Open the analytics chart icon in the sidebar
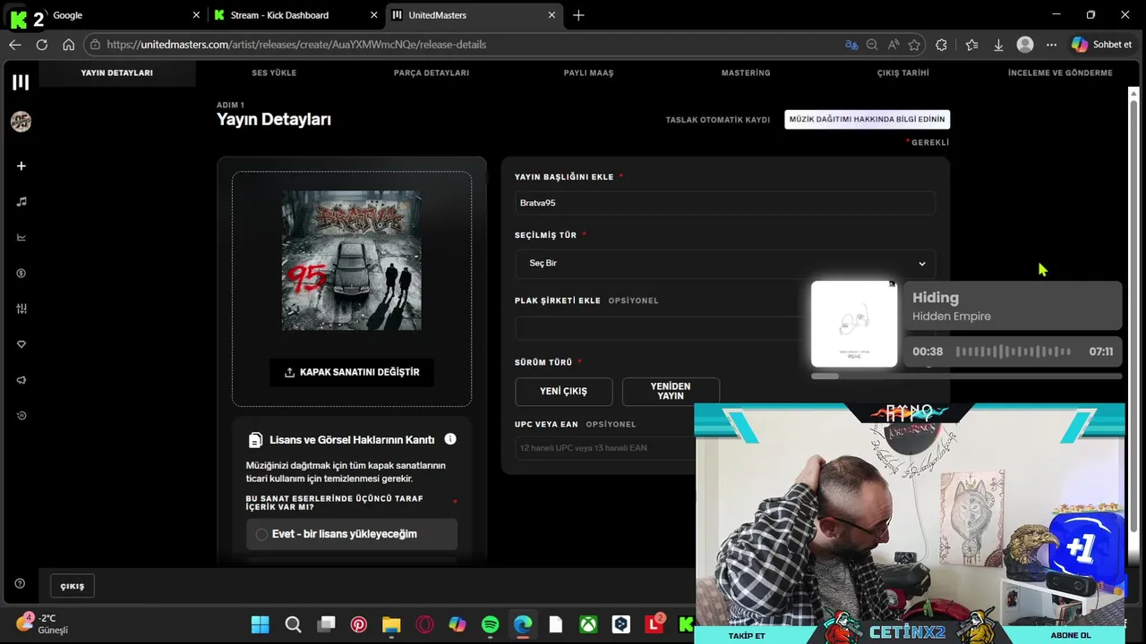 click(x=21, y=237)
